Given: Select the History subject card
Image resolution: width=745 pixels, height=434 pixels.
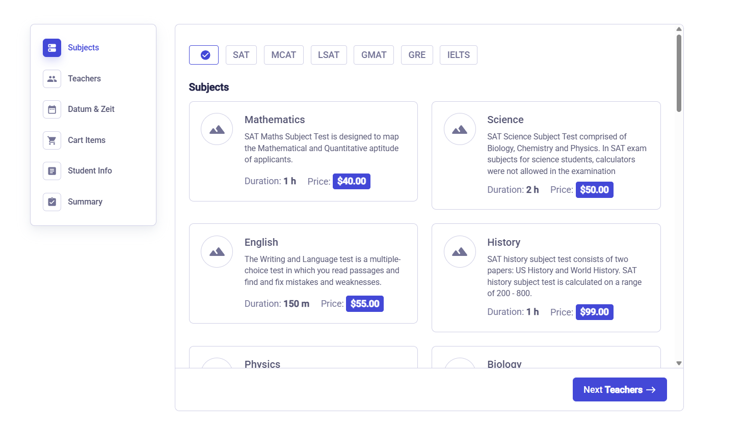Looking at the screenshot, I should tap(546, 277).
